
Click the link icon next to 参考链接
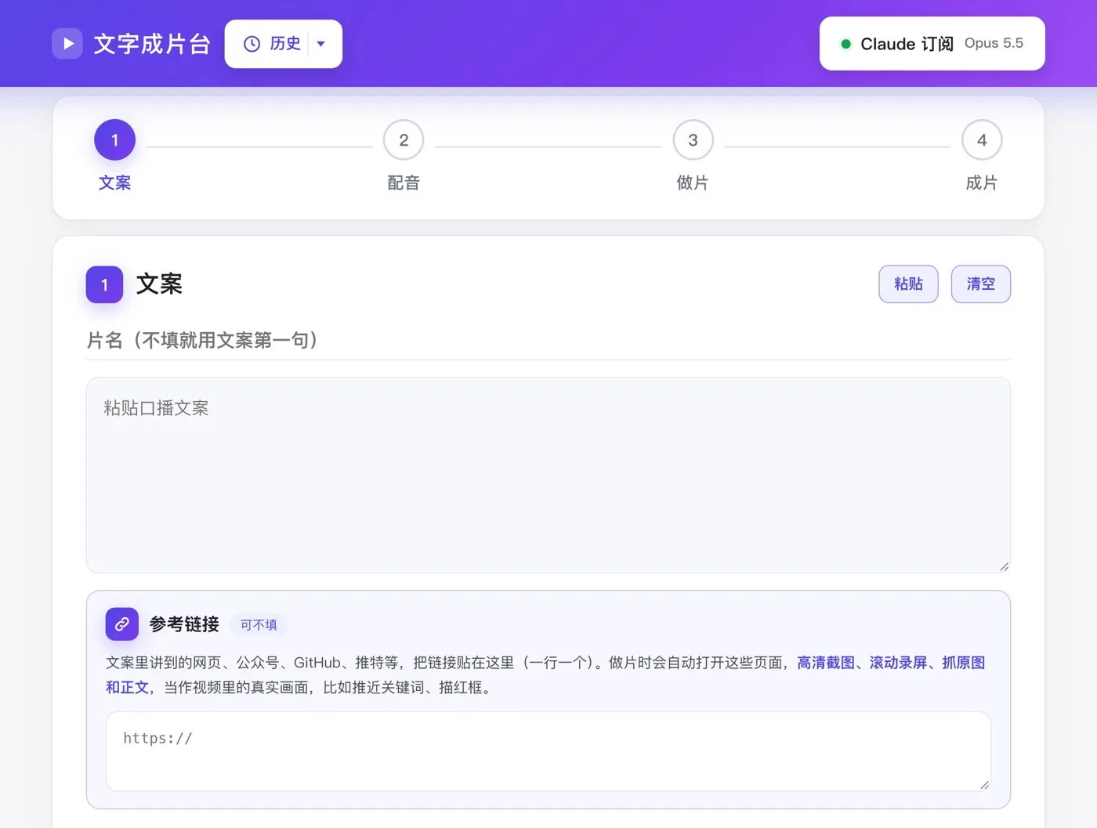click(122, 624)
